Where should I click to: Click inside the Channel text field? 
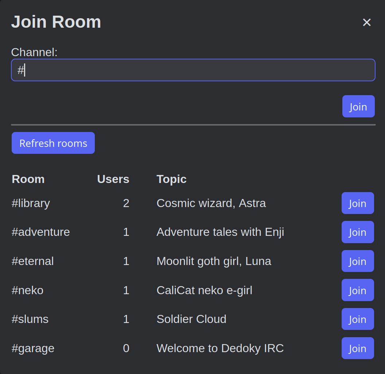193,70
